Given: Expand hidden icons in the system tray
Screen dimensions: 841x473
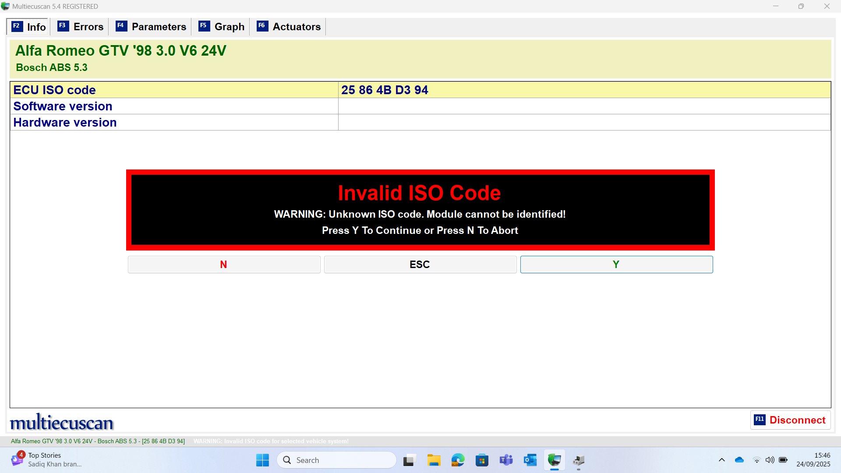Looking at the screenshot, I should [x=722, y=460].
